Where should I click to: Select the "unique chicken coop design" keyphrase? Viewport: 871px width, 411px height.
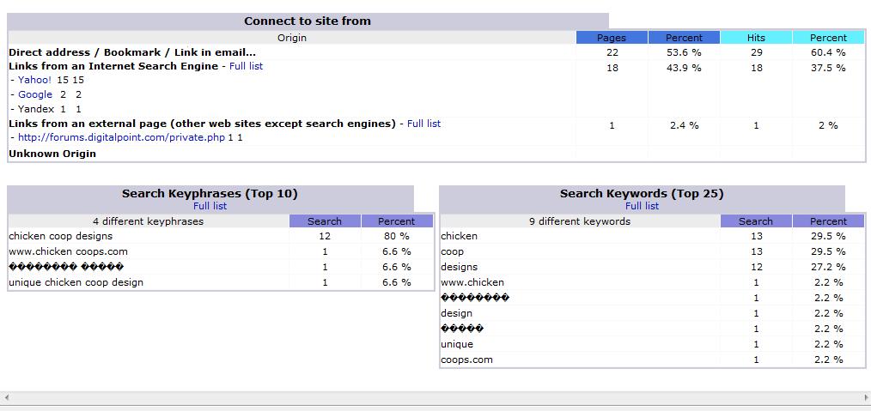(76, 282)
